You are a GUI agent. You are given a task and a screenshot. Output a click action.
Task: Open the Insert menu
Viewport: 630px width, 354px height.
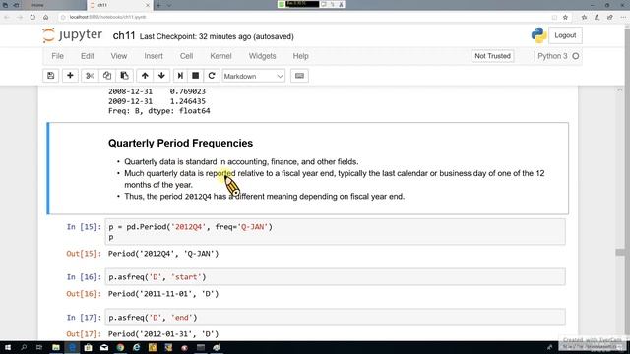tap(154, 56)
